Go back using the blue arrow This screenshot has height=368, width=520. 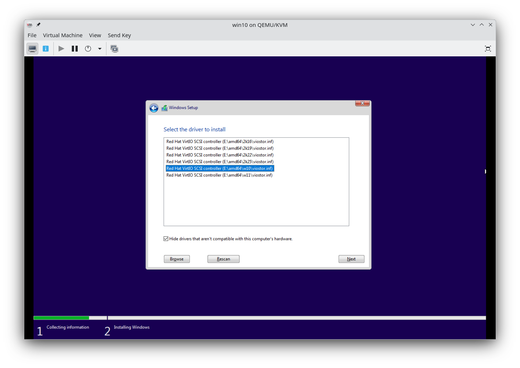pos(154,108)
